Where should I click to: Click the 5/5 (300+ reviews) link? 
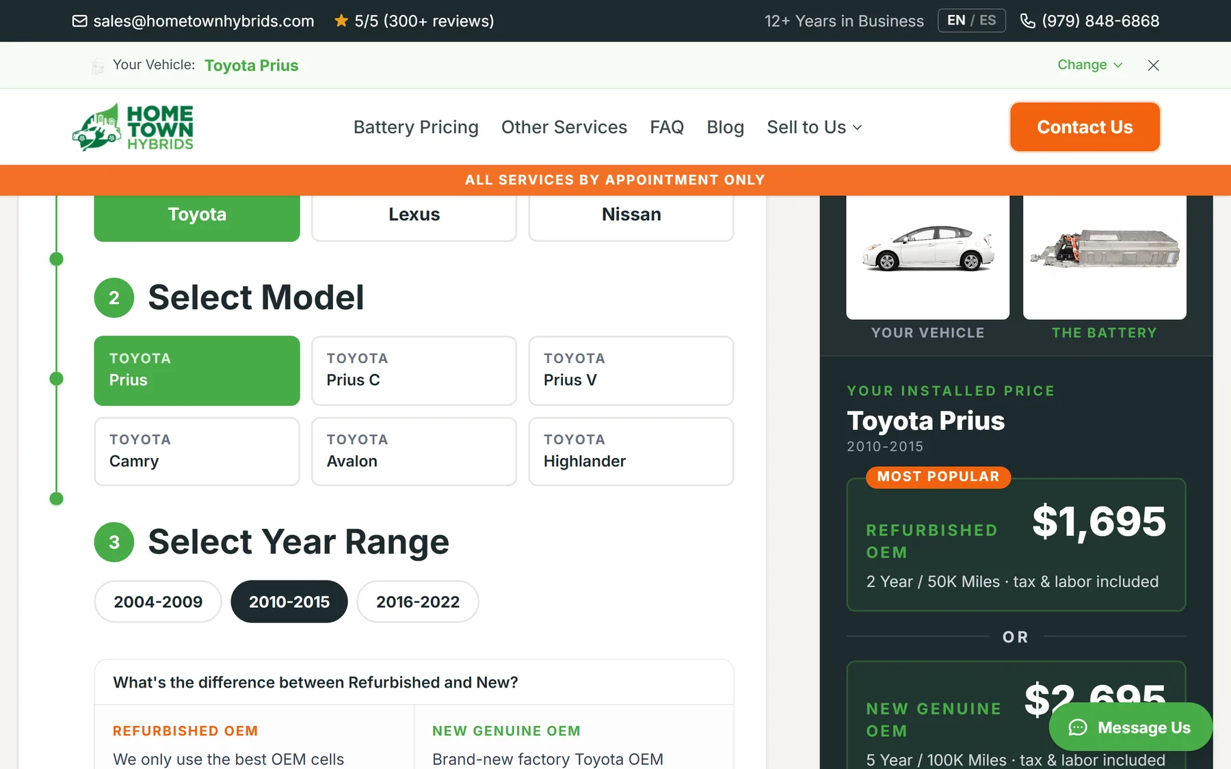point(424,21)
